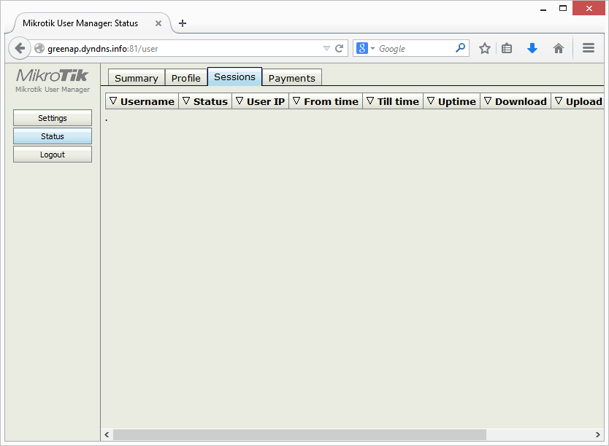609x446 pixels.
Task: Open filter triangle for Uptime column
Action: coord(430,101)
